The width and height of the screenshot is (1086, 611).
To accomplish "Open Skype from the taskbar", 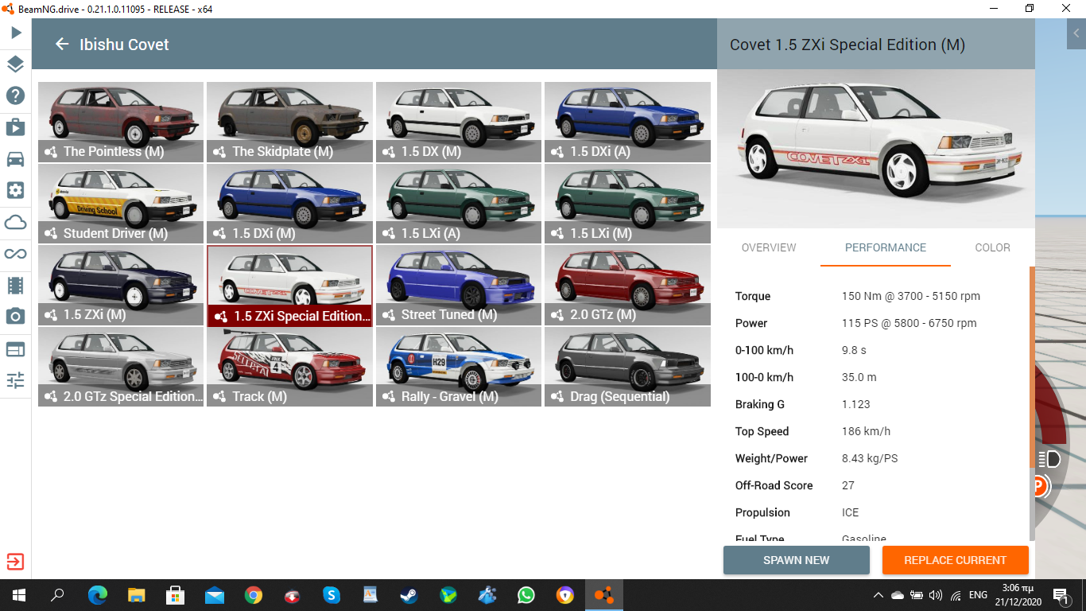I will [332, 595].
